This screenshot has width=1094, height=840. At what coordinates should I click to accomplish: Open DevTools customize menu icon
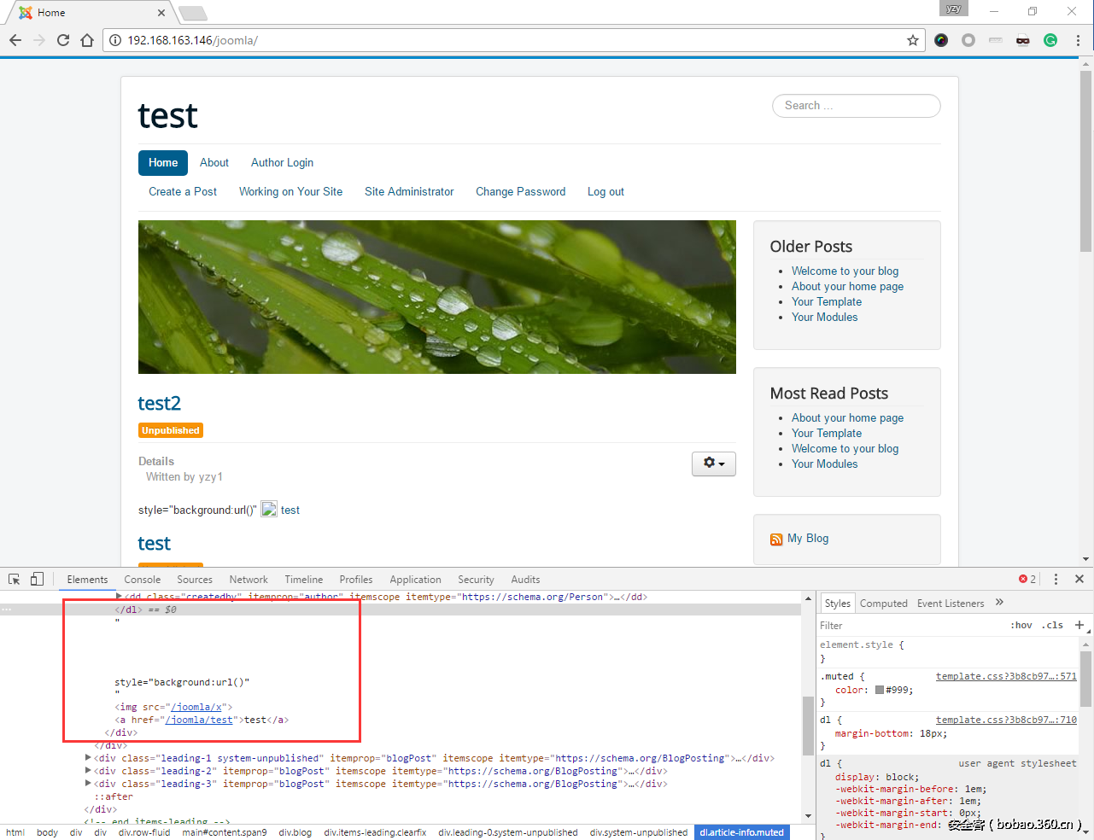click(1056, 579)
